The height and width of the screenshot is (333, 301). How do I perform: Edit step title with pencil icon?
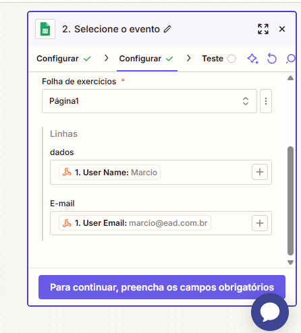(x=167, y=29)
